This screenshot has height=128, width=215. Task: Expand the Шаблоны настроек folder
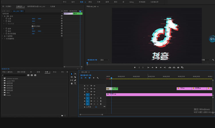(2, 79)
